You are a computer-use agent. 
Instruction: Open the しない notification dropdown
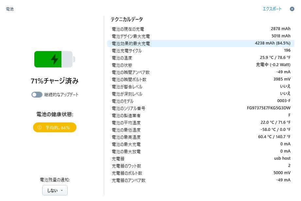[55, 190]
